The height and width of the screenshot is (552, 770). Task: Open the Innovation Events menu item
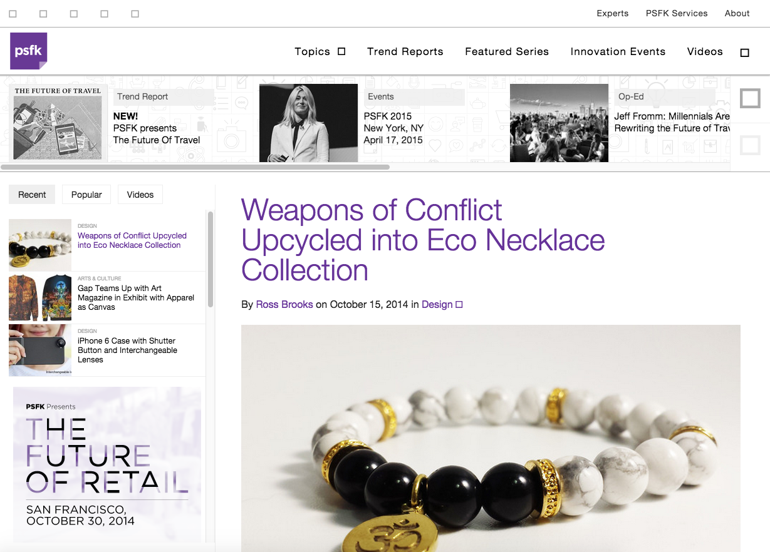click(x=618, y=51)
